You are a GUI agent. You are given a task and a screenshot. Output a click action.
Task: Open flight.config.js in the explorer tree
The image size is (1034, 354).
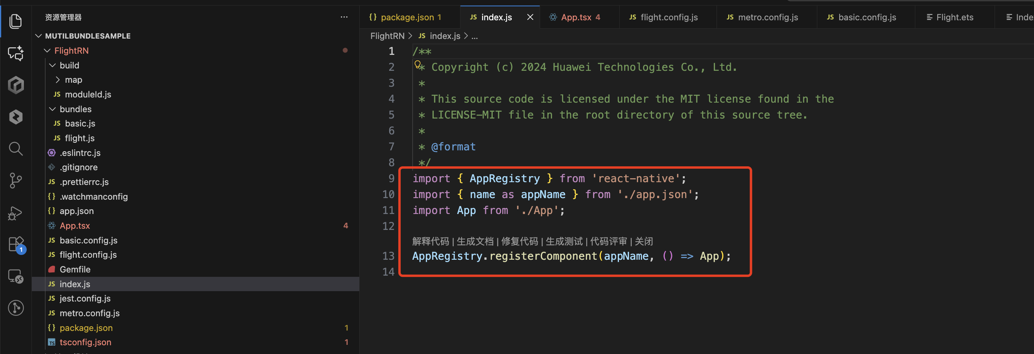(x=88, y=255)
